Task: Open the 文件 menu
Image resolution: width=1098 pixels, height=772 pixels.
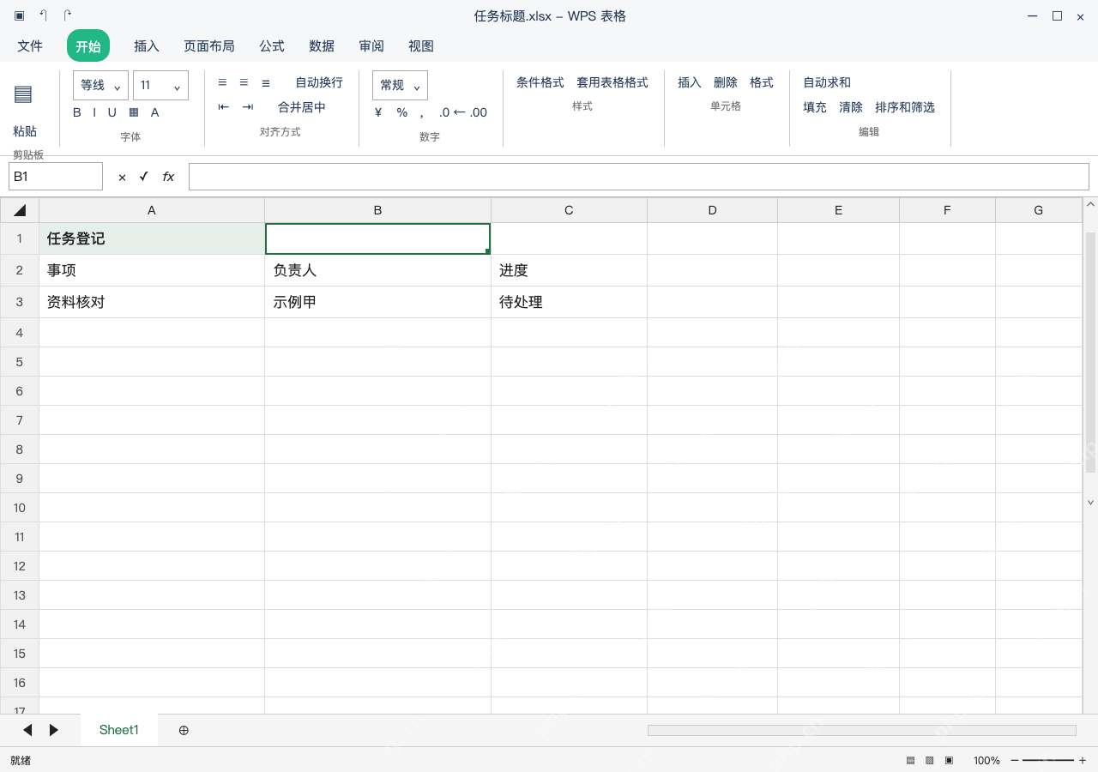Action: click(x=30, y=46)
